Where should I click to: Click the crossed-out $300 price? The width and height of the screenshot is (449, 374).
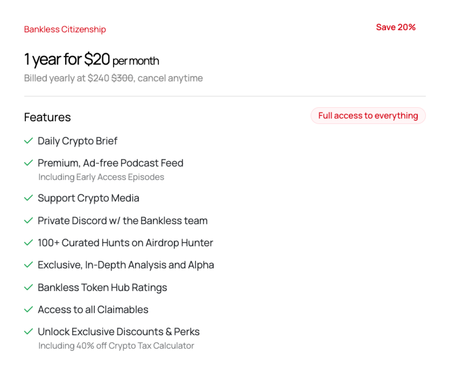click(x=122, y=78)
